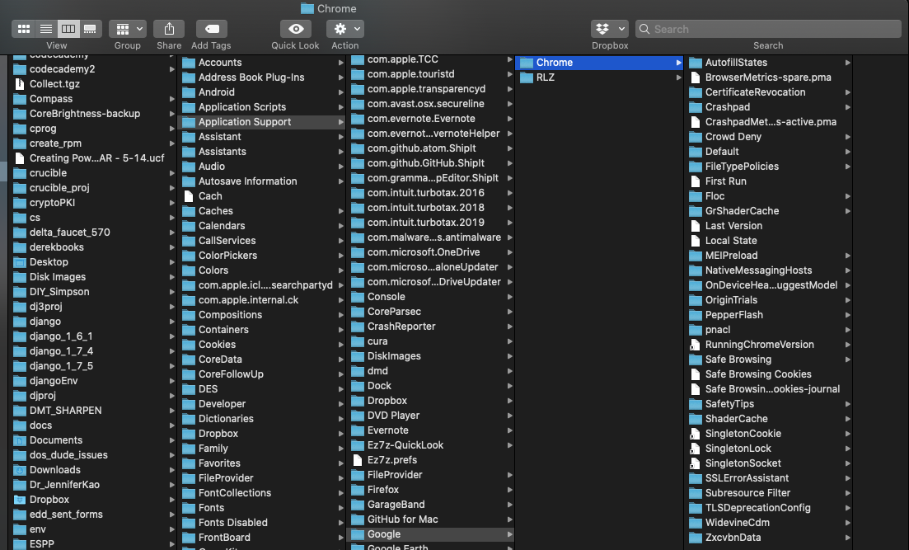This screenshot has height=550, width=909.
Task: Click the Desktop folder icon
Action: click(20, 262)
